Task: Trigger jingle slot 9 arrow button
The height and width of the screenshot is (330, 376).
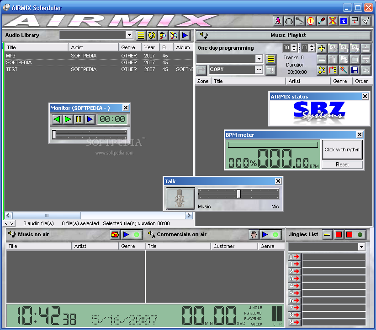Action: (295, 322)
